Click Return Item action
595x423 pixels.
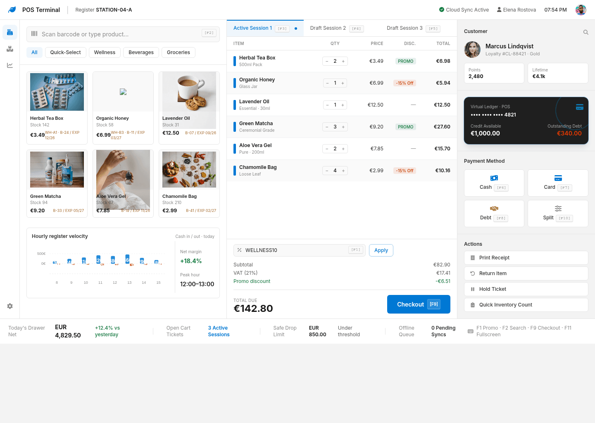526,273
